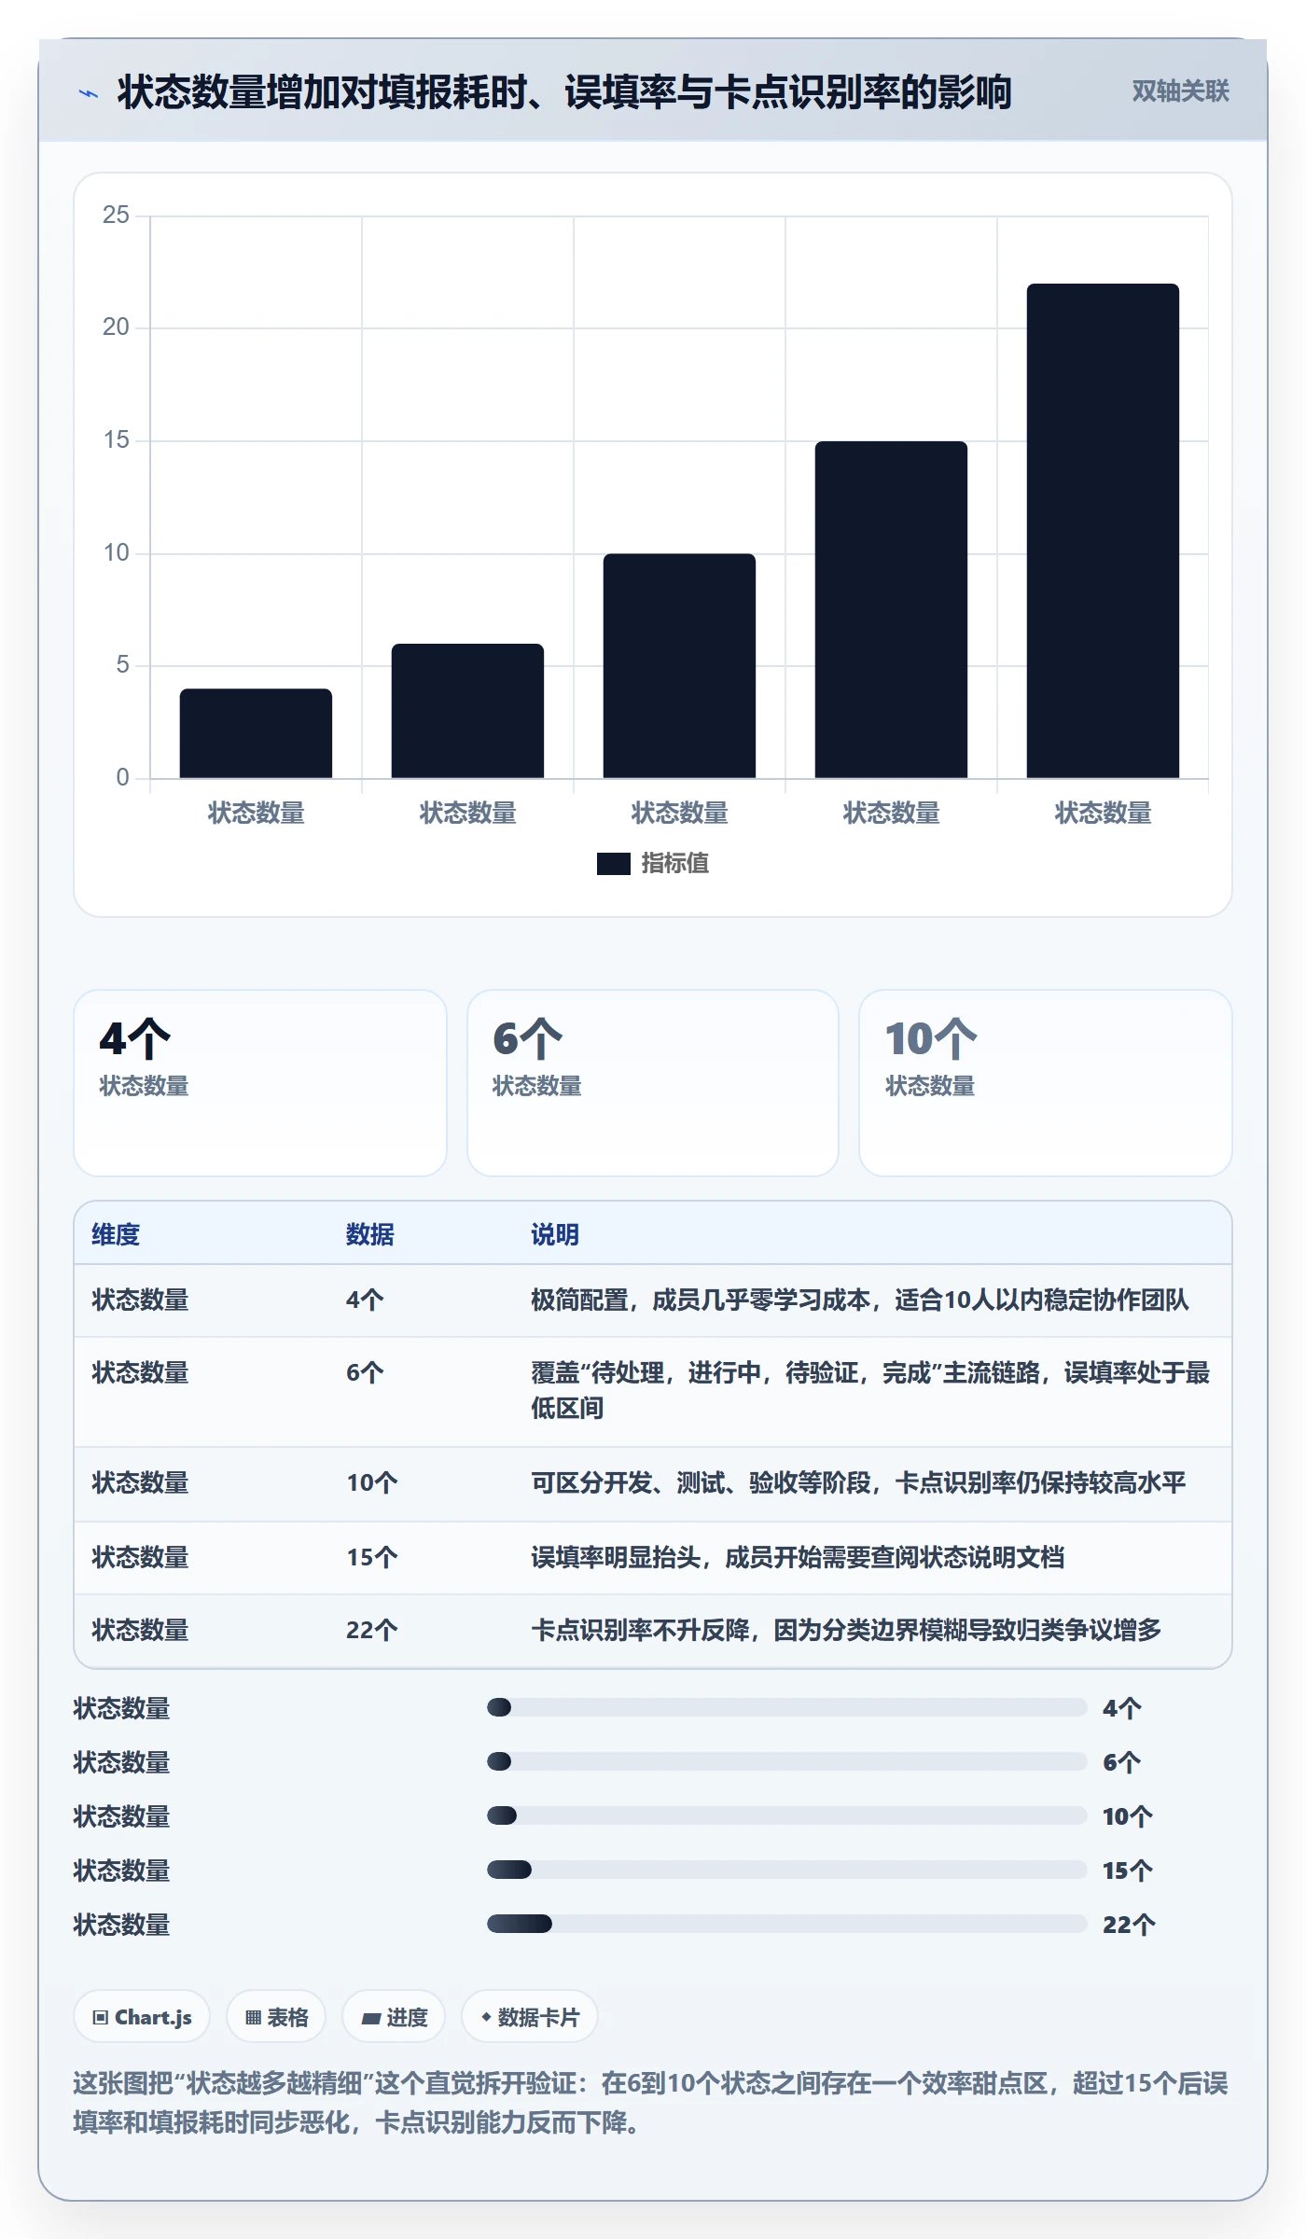This screenshot has height=2239, width=1306.
Task: Click the lightning icon beside the title
Action: (89, 93)
